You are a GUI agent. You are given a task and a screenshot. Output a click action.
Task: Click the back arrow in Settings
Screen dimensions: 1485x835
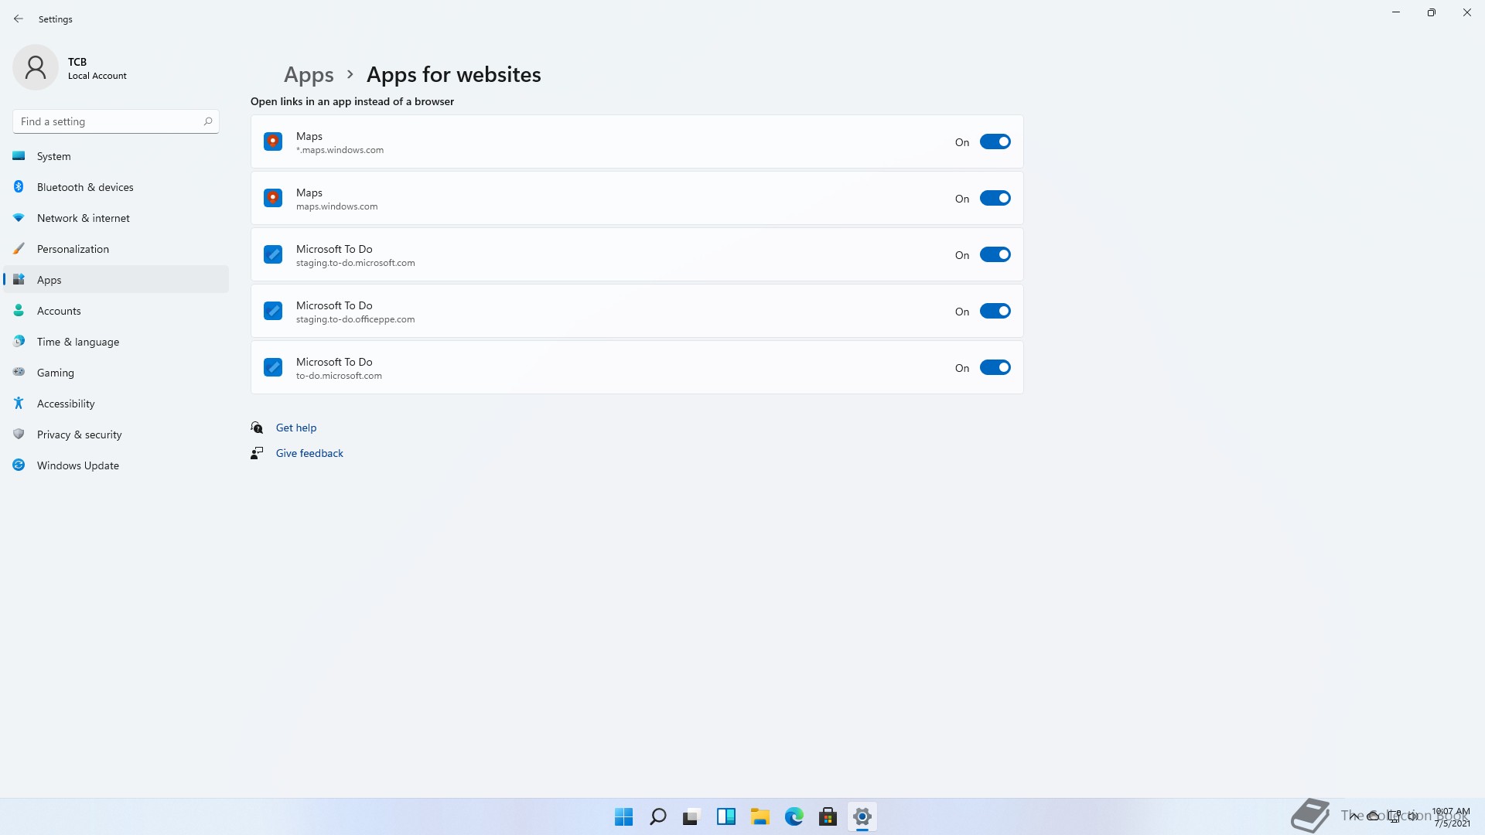pyautogui.click(x=19, y=19)
